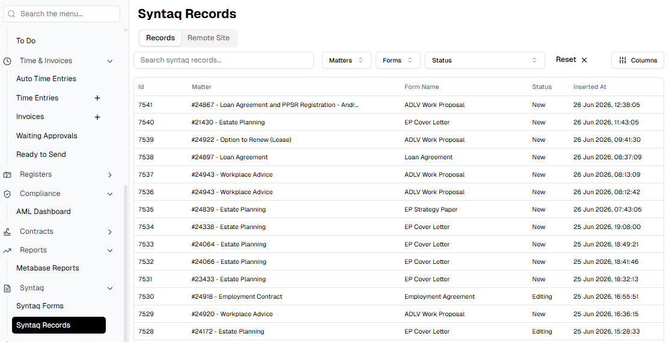This screenshot has height=342, width=669.
Task: Click Loan Agreement form name in row 7538
Action: [429, 157]
